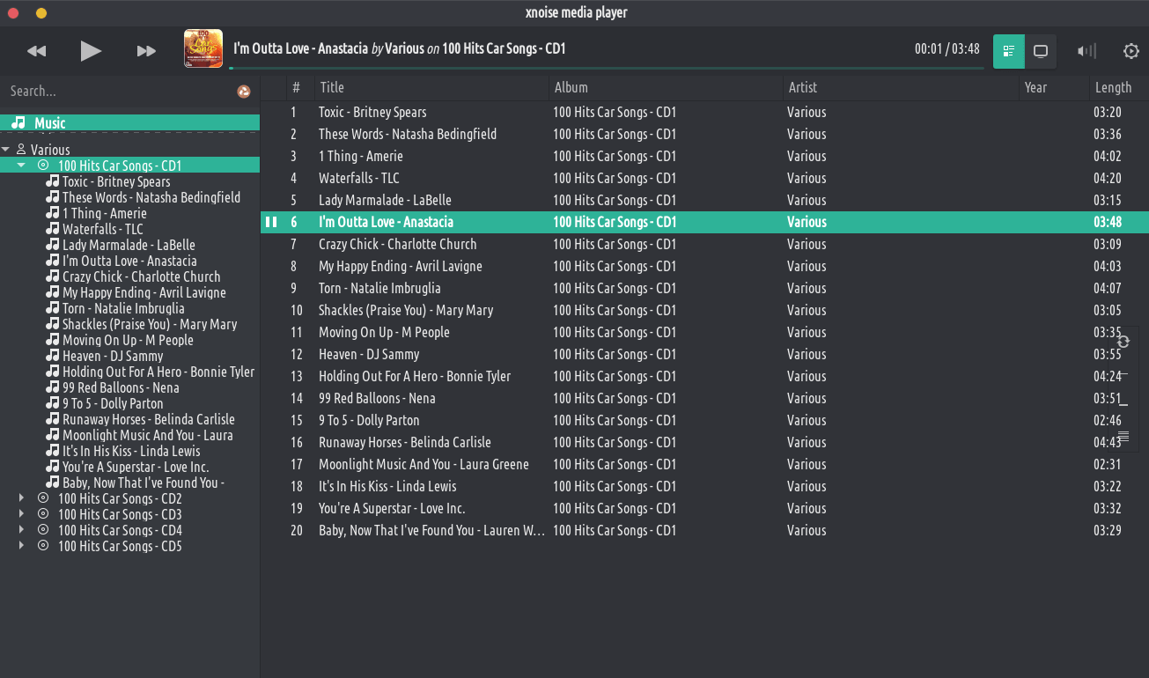Image resolution: width=1149 pixels, height=678 pixels.
Task: Collapse the Various artist tree node
Action: (6, 150)
